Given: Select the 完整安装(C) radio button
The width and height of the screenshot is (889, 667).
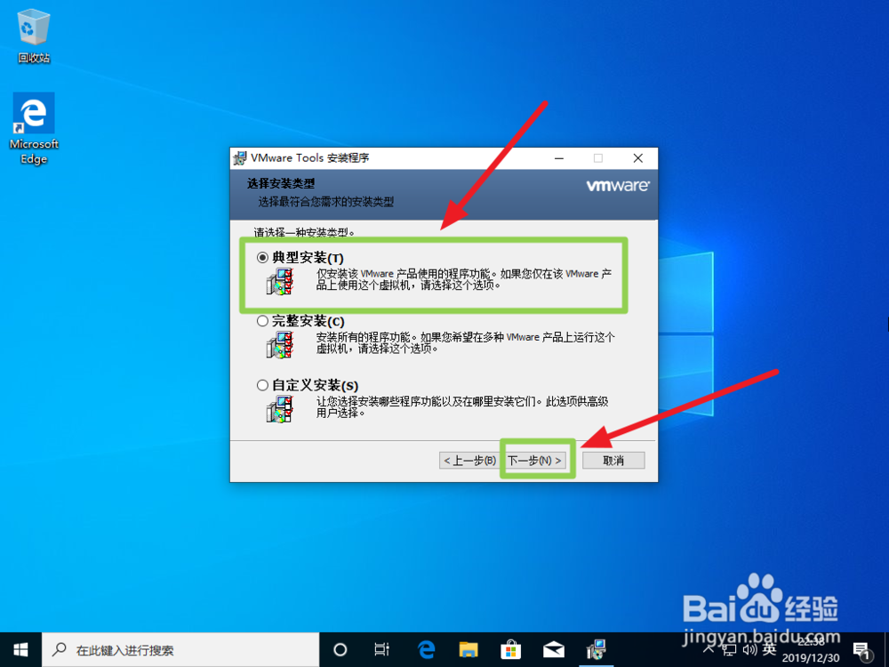Looking at the screenshot, I should coord(262,321).
